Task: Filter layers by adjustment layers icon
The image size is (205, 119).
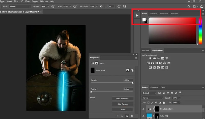Action: (164, 93)
